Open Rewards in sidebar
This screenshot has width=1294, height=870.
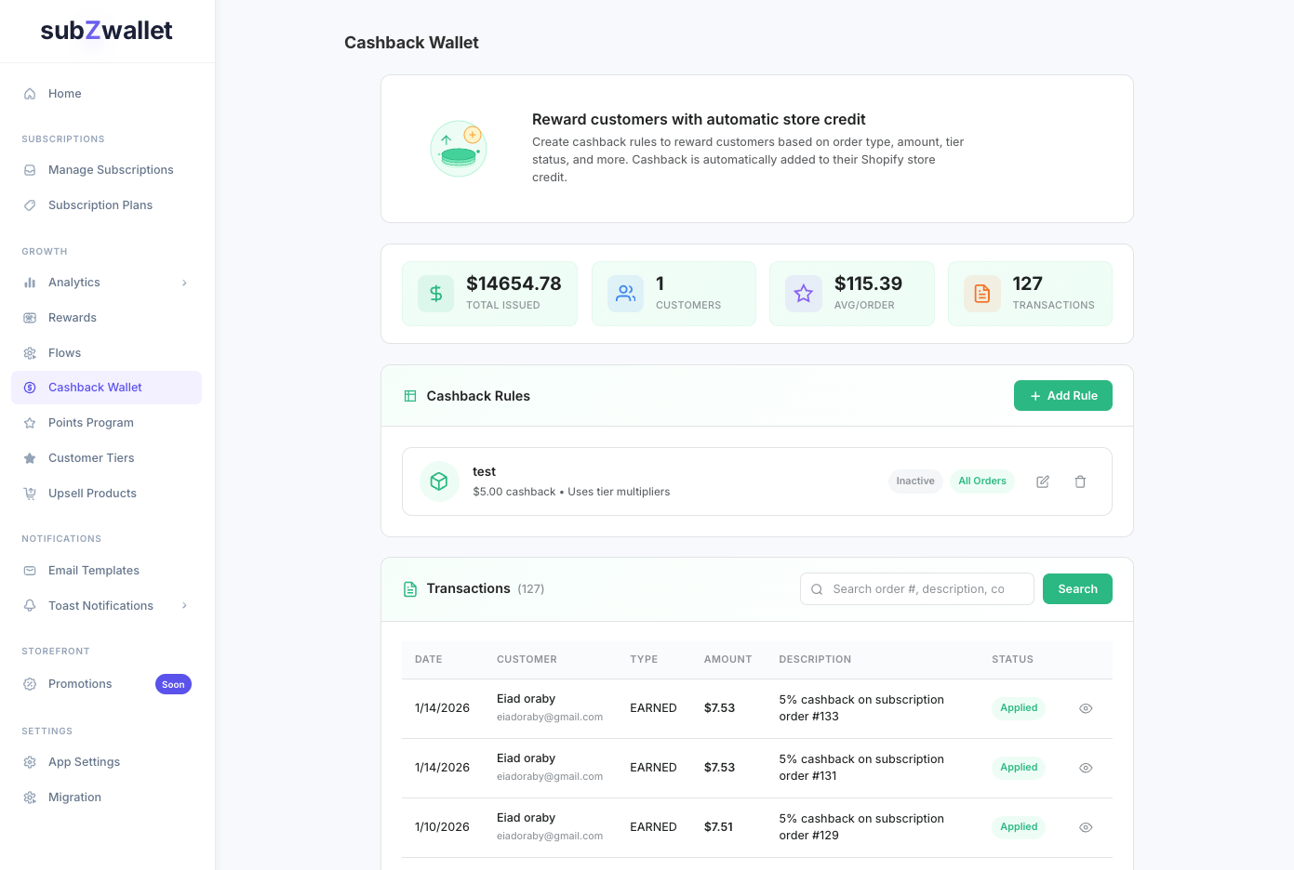[106, 318]
